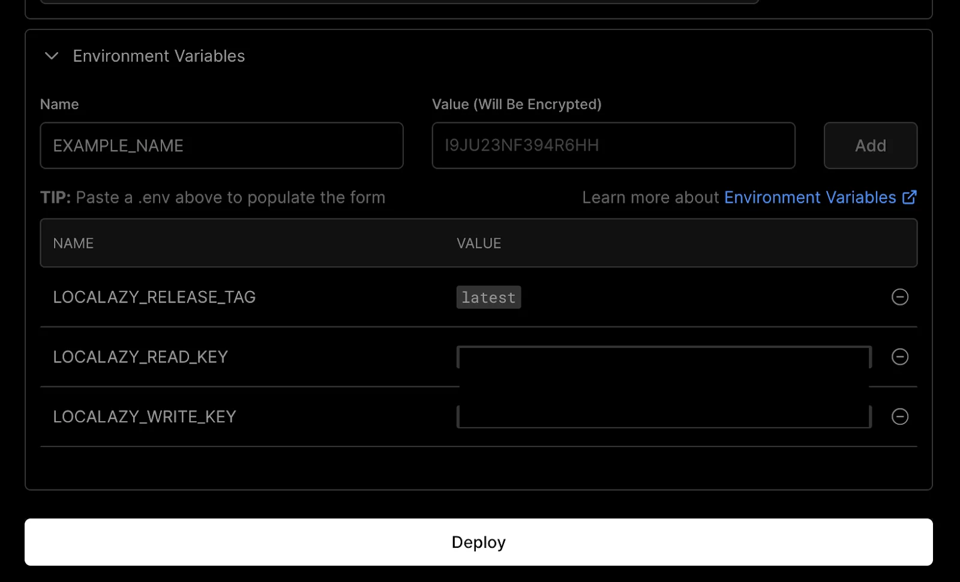This screenshot has width=960, height=582.
Task: Select the LOCALAZY_READ_KEY variable name
Action: tap(140, 357)
